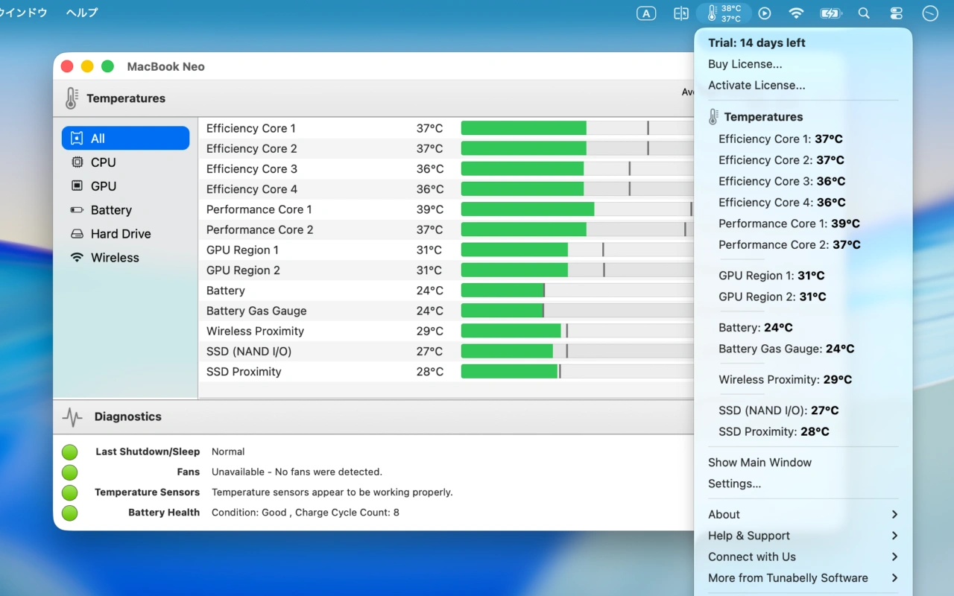Select Show Main Window from the menu
Screen dimensions: 954x596
759,462
